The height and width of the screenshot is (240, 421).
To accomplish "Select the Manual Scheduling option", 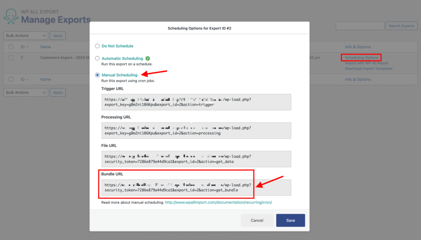I will (x=97, y=75).
